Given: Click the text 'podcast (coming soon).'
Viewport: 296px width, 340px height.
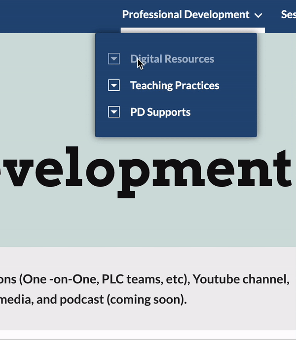Looking at the screenshot, I should click(123, 300).
